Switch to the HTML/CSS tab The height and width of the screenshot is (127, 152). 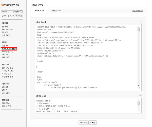[39, 11]
